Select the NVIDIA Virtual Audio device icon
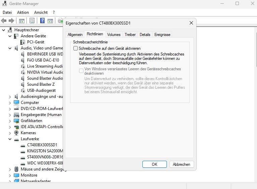 [x=23, y=72]
